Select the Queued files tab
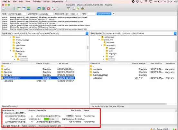This screenshot has height=130, width=178. tap(11, 126)
